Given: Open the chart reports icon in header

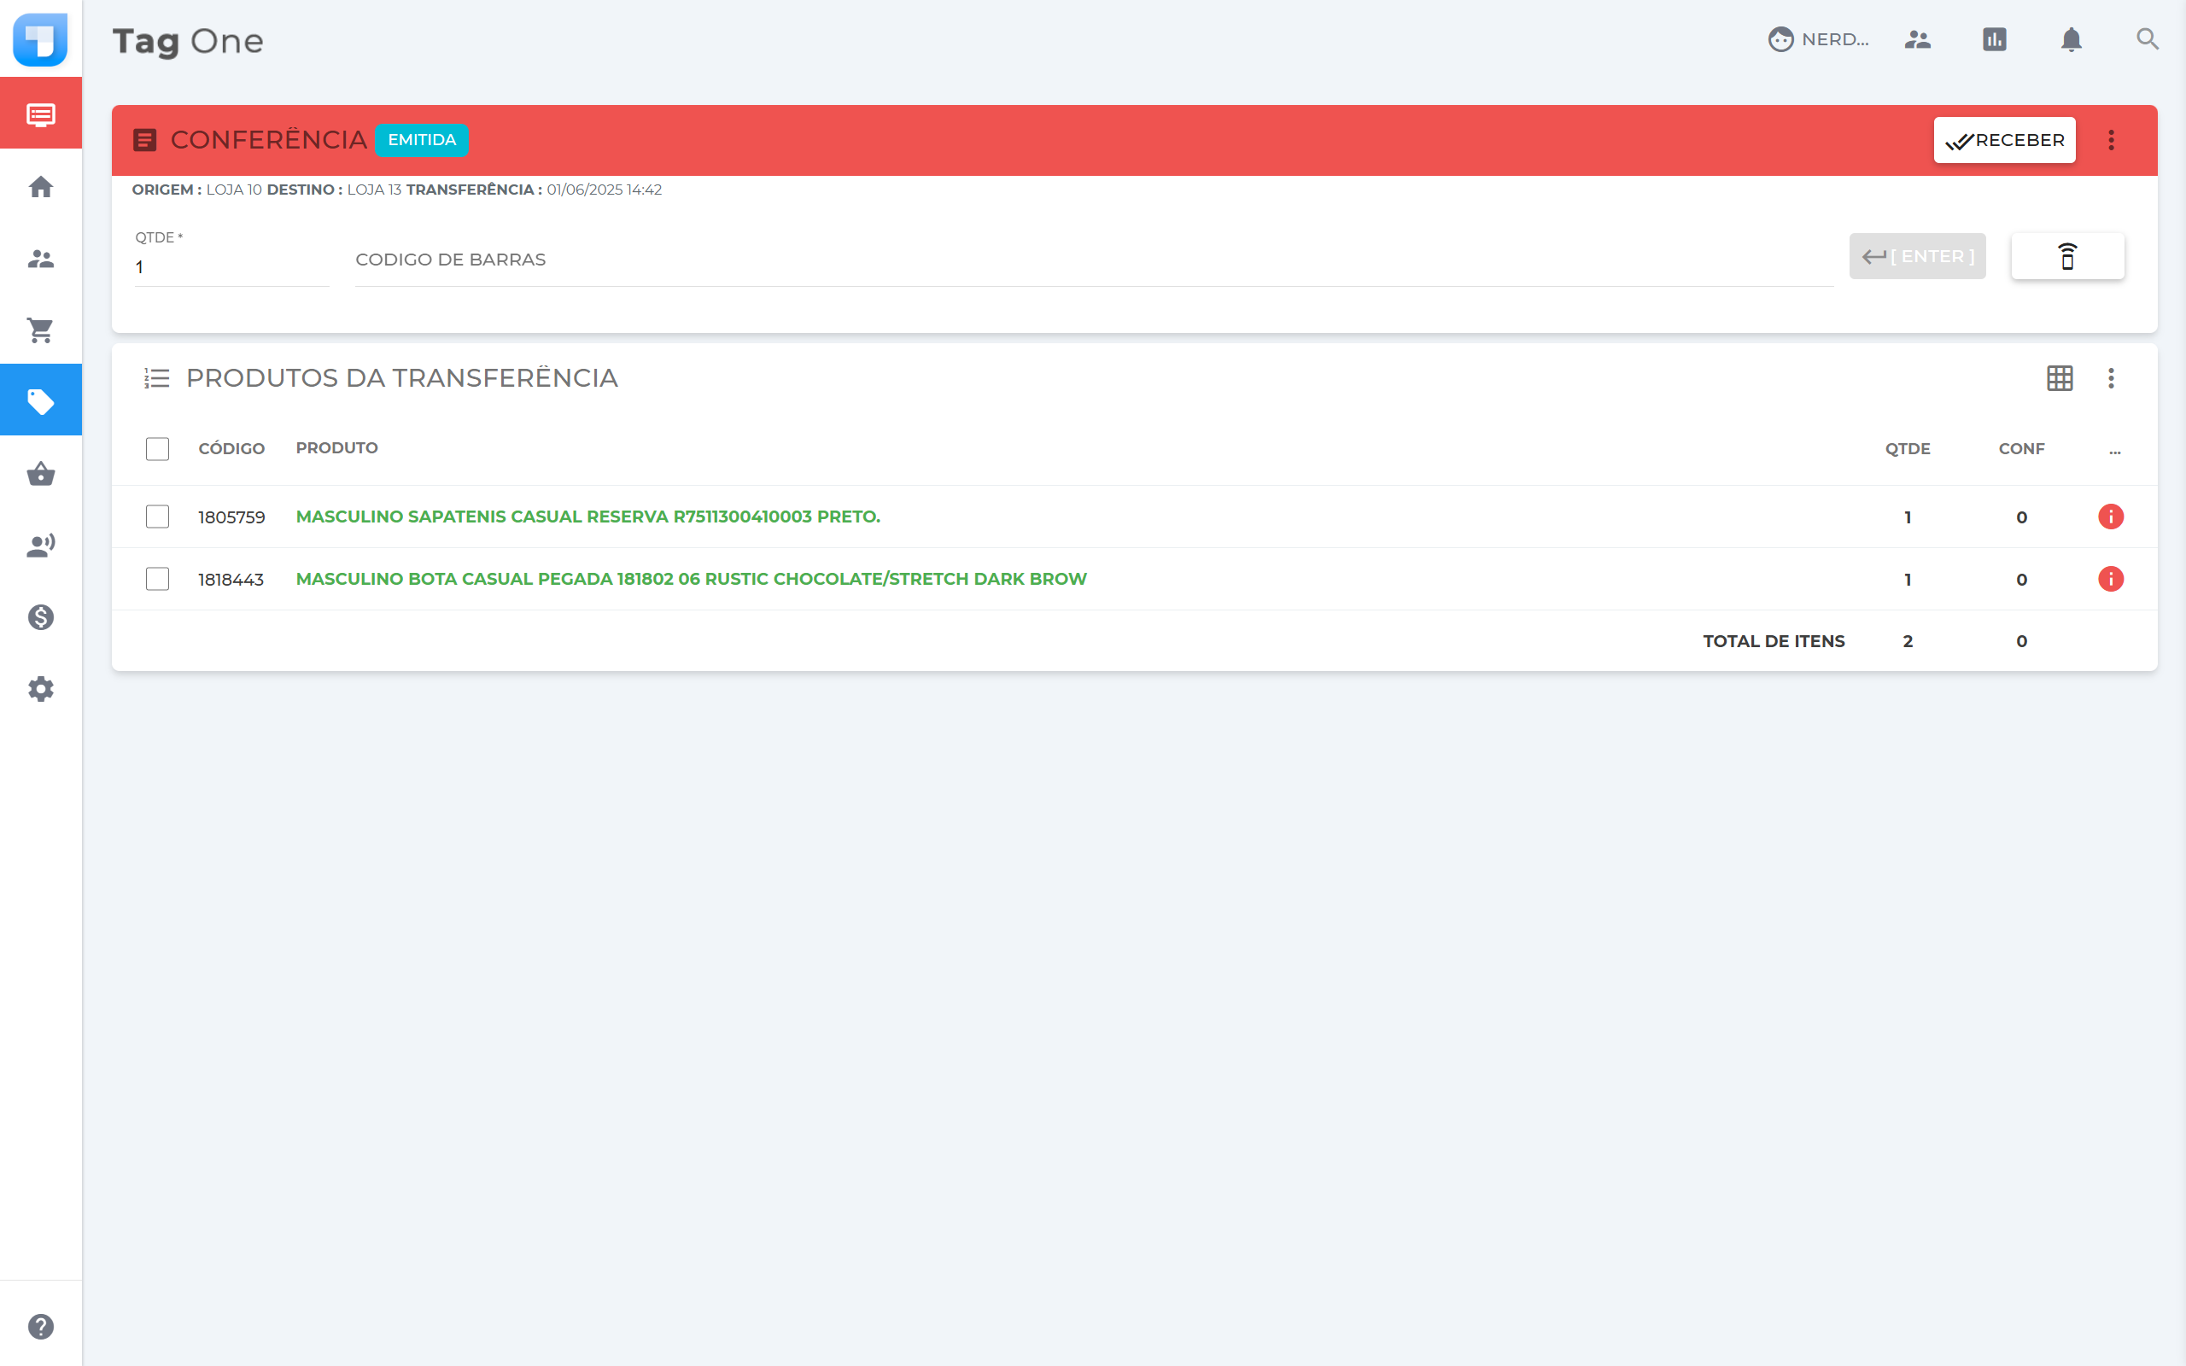Looking at the screenshot, I should click(x=1994, y=40).
